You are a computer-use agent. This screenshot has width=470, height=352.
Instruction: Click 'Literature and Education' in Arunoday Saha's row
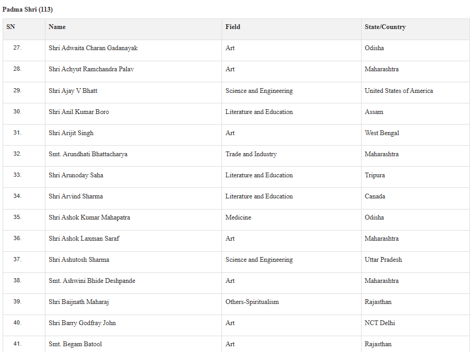[259, 175]
